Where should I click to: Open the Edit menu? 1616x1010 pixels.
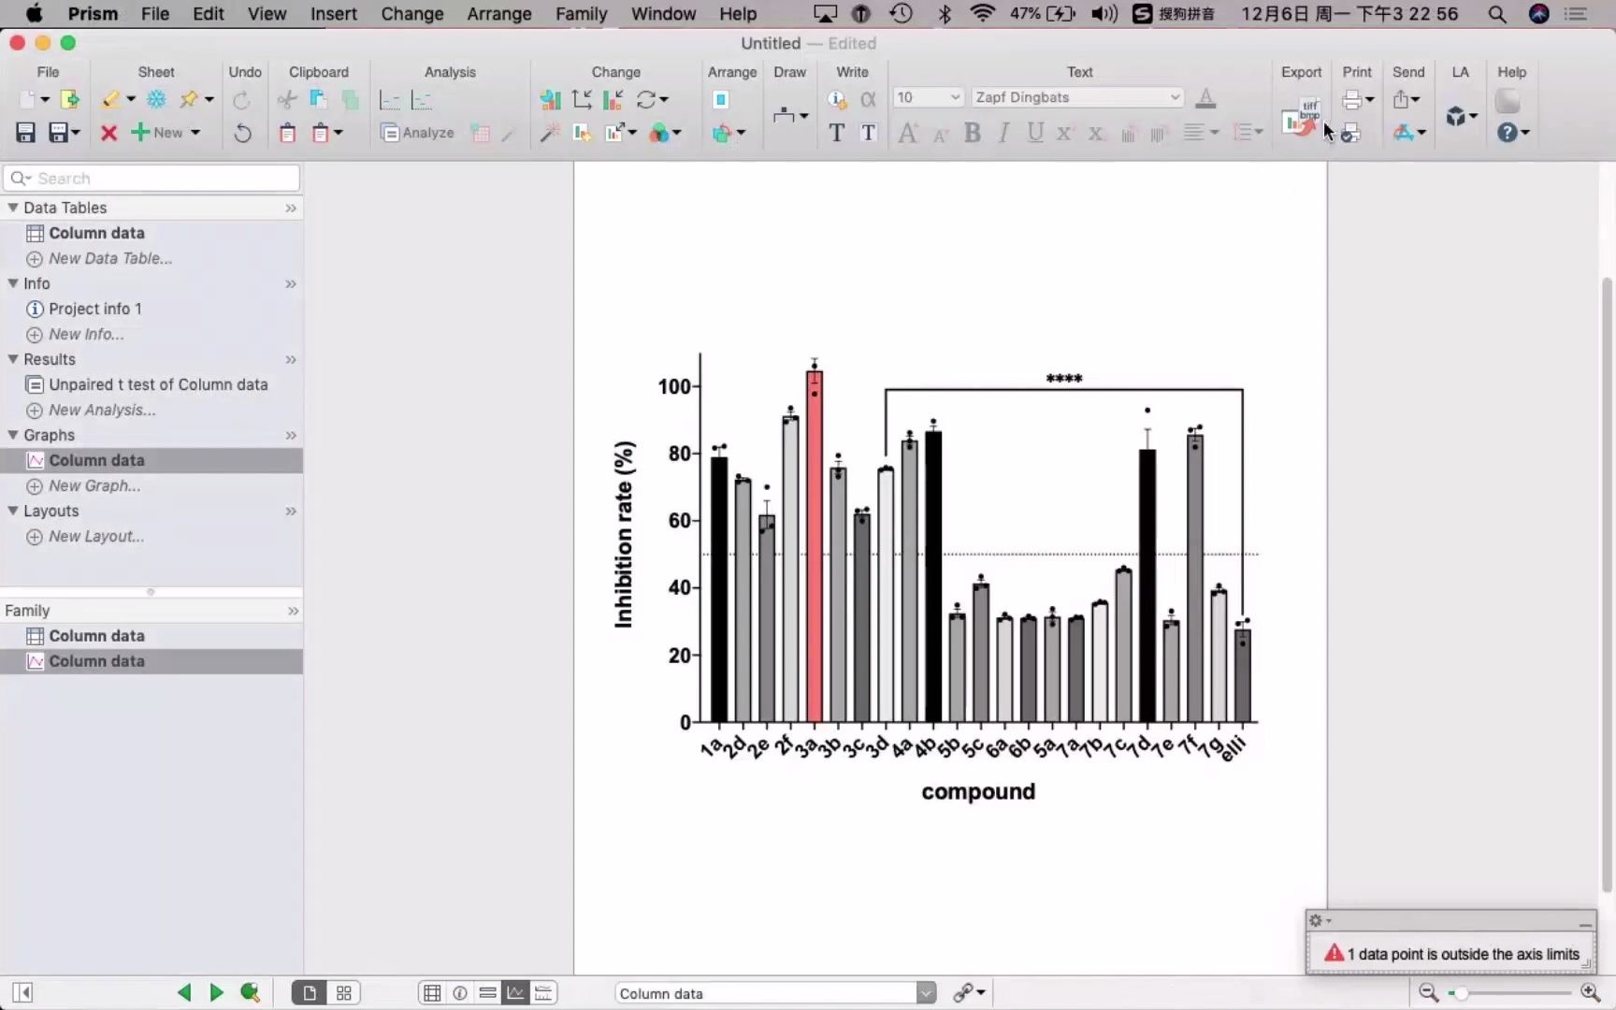tap(208, 14)
